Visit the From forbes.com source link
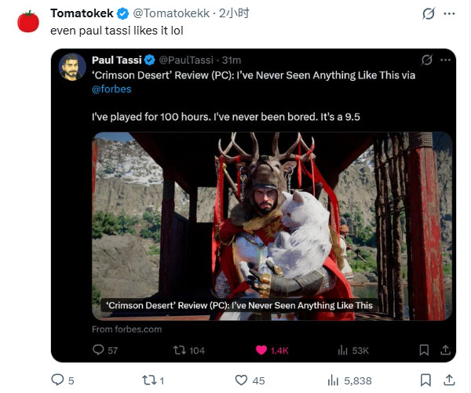The image size is (471, 393). coord(126,329)
